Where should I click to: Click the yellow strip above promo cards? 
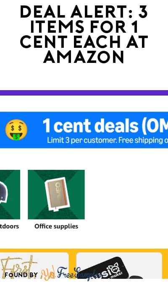pos(84,250)
